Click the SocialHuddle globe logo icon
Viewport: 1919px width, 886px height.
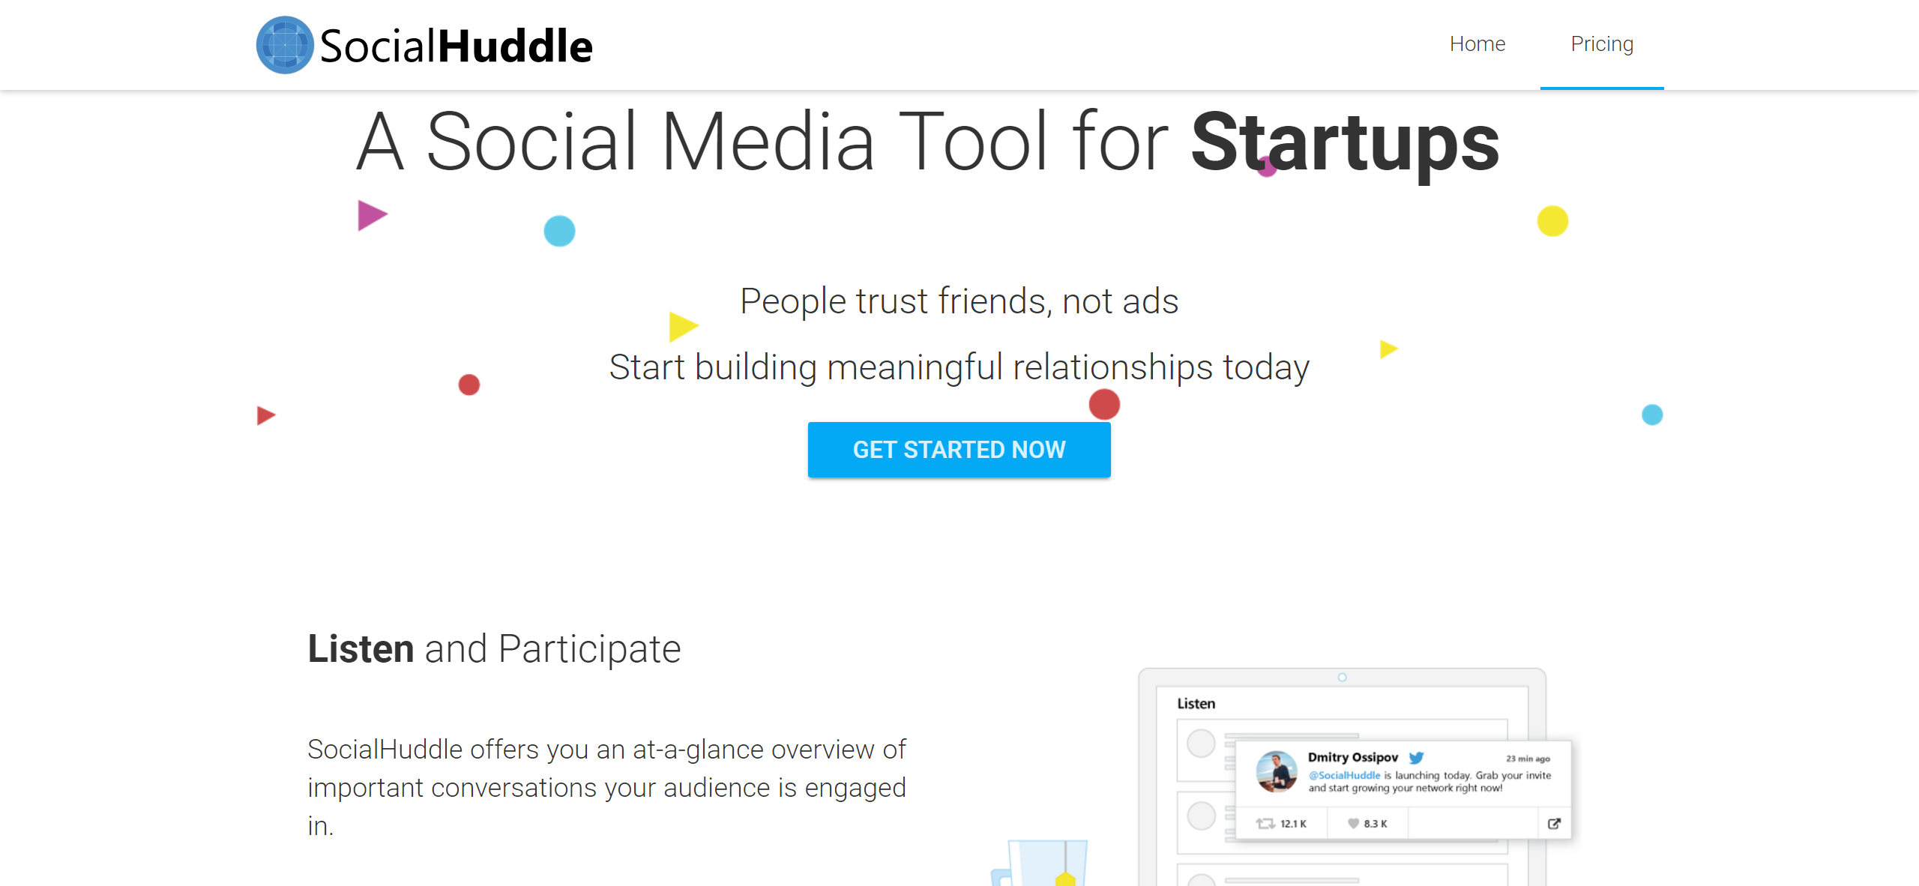[284, 45]
